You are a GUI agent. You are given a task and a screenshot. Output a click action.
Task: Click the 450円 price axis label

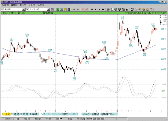click(163, 59)
